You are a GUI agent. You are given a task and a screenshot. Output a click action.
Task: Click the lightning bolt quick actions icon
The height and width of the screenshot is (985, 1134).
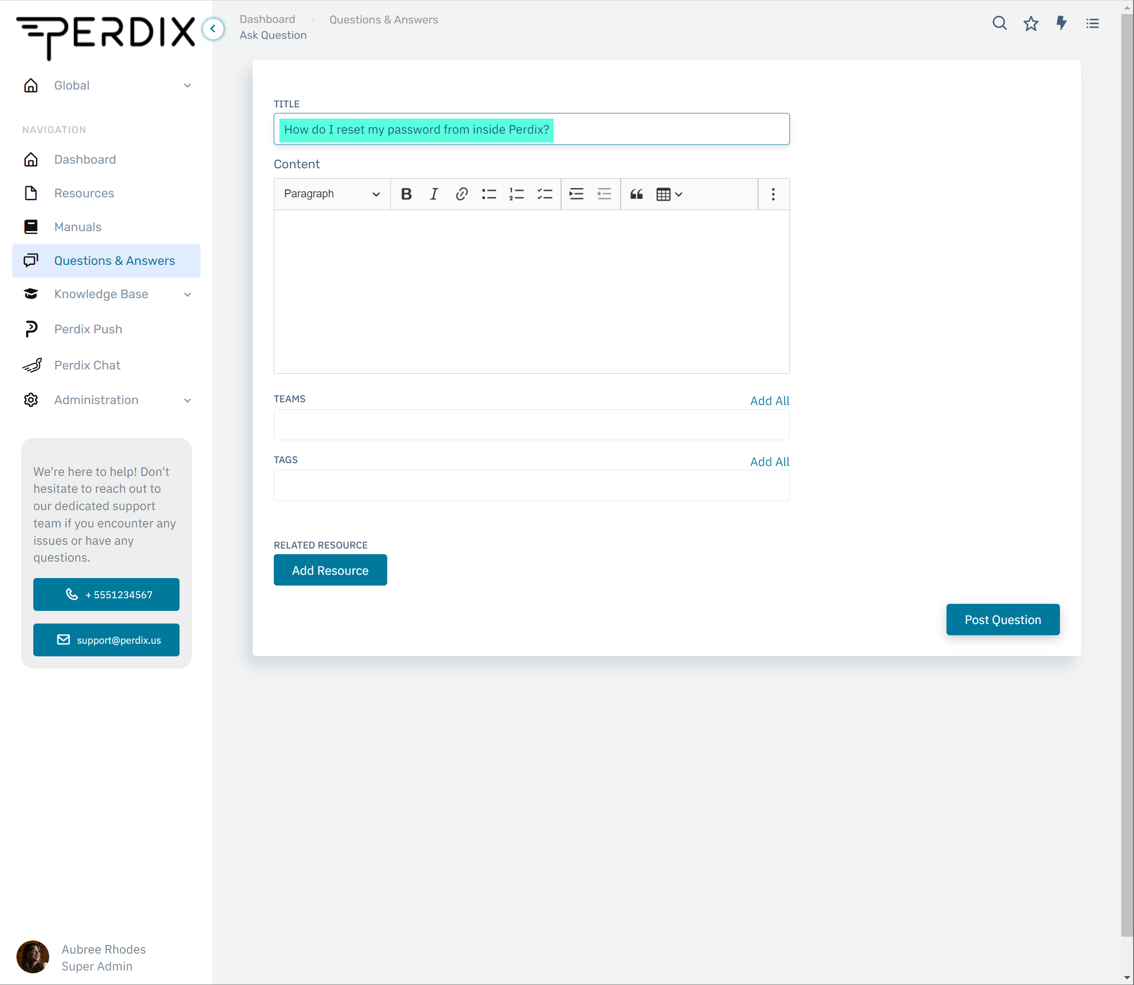click(1061, 23)
